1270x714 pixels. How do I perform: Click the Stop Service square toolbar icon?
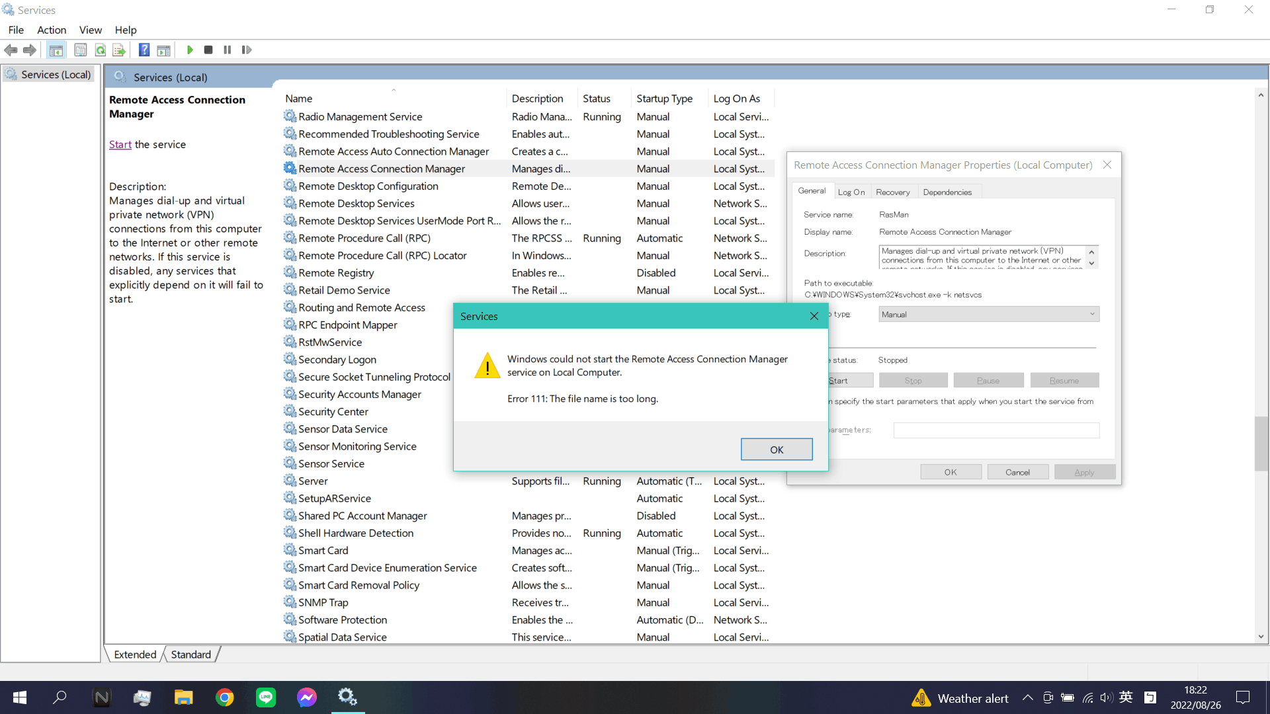click(x=208, y=50)
